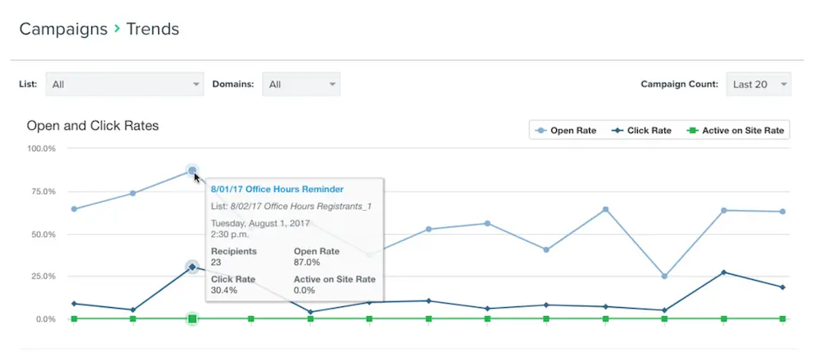Expand the Domains dropdown
This screenshot has height=354, width=824.
tap(301, 84)
